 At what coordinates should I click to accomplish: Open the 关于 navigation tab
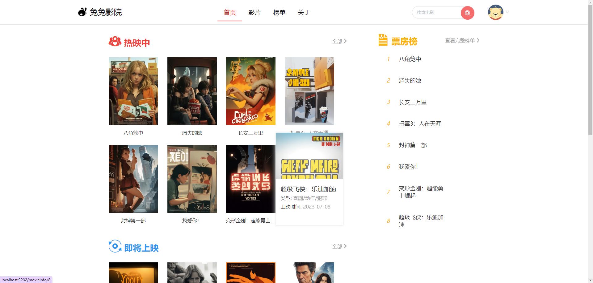[x=304, y=12]
